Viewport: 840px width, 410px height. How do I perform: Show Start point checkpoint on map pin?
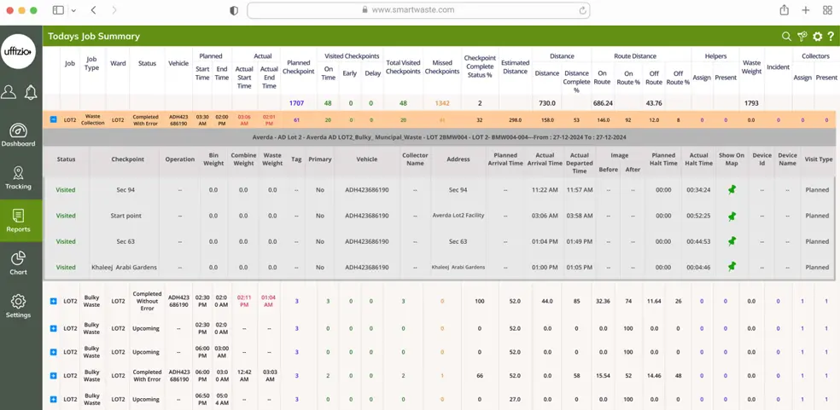(732, 216)
